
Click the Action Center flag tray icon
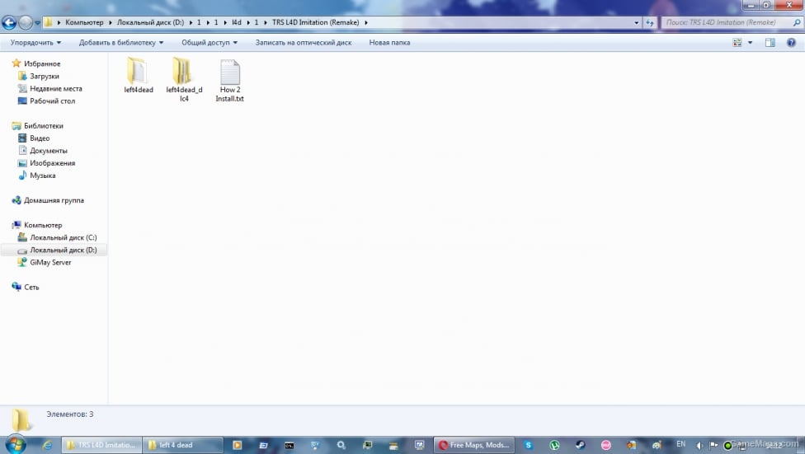(713, 445)
